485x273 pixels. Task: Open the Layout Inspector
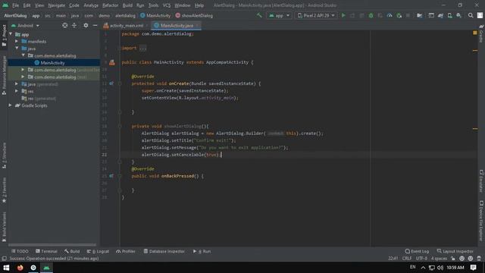[x=455, y=251]
